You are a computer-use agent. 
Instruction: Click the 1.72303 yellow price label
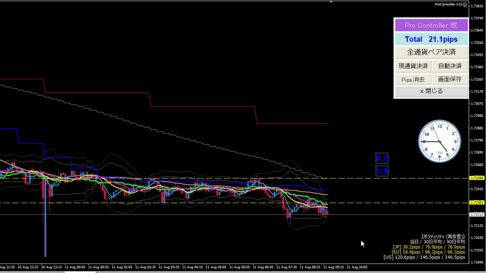[478, 203]
